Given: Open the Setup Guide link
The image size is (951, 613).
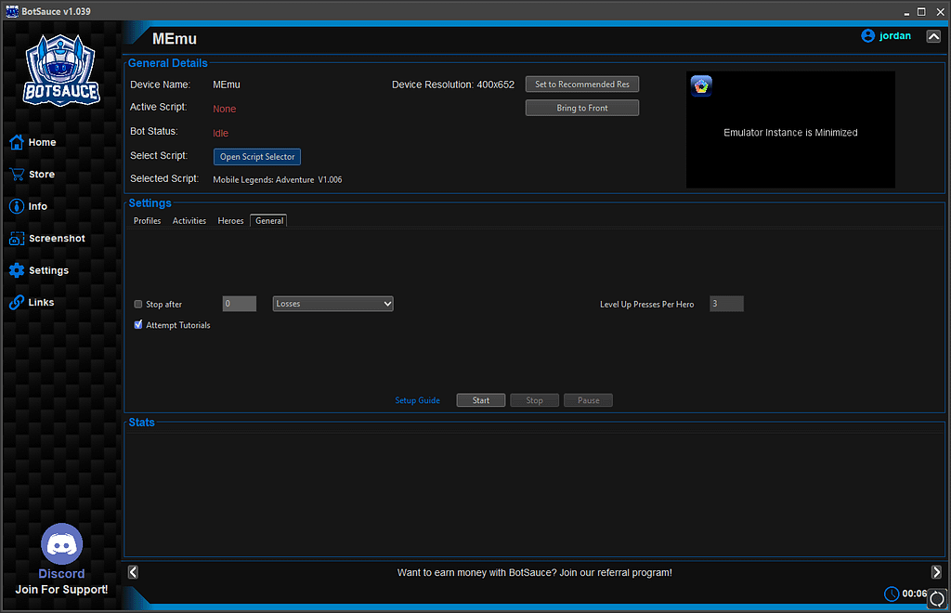Looking at the screenshot, I should point(417,400).
